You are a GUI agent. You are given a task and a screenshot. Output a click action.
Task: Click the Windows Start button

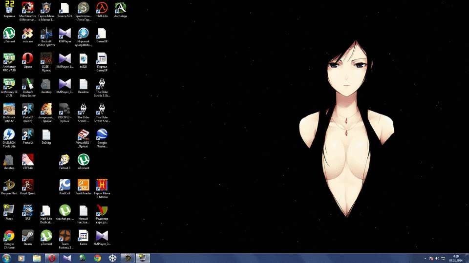point(7,258)
